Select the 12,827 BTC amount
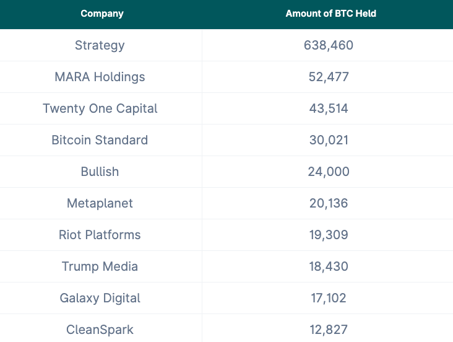 coord(329,330)
